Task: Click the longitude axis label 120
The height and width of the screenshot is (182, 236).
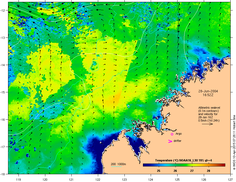Action: click(45, 179)
